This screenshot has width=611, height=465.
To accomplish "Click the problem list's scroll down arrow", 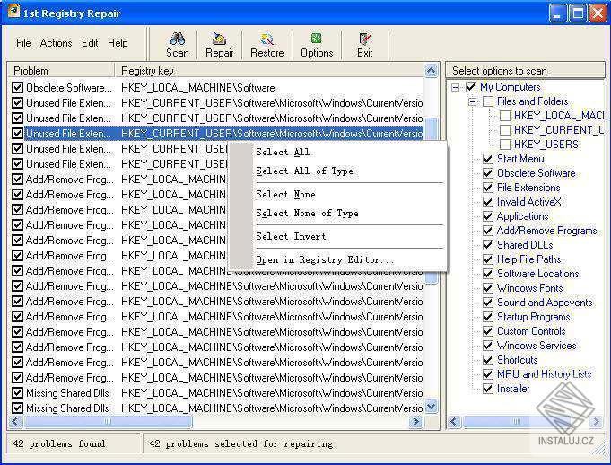I will [x=432, y=407].
